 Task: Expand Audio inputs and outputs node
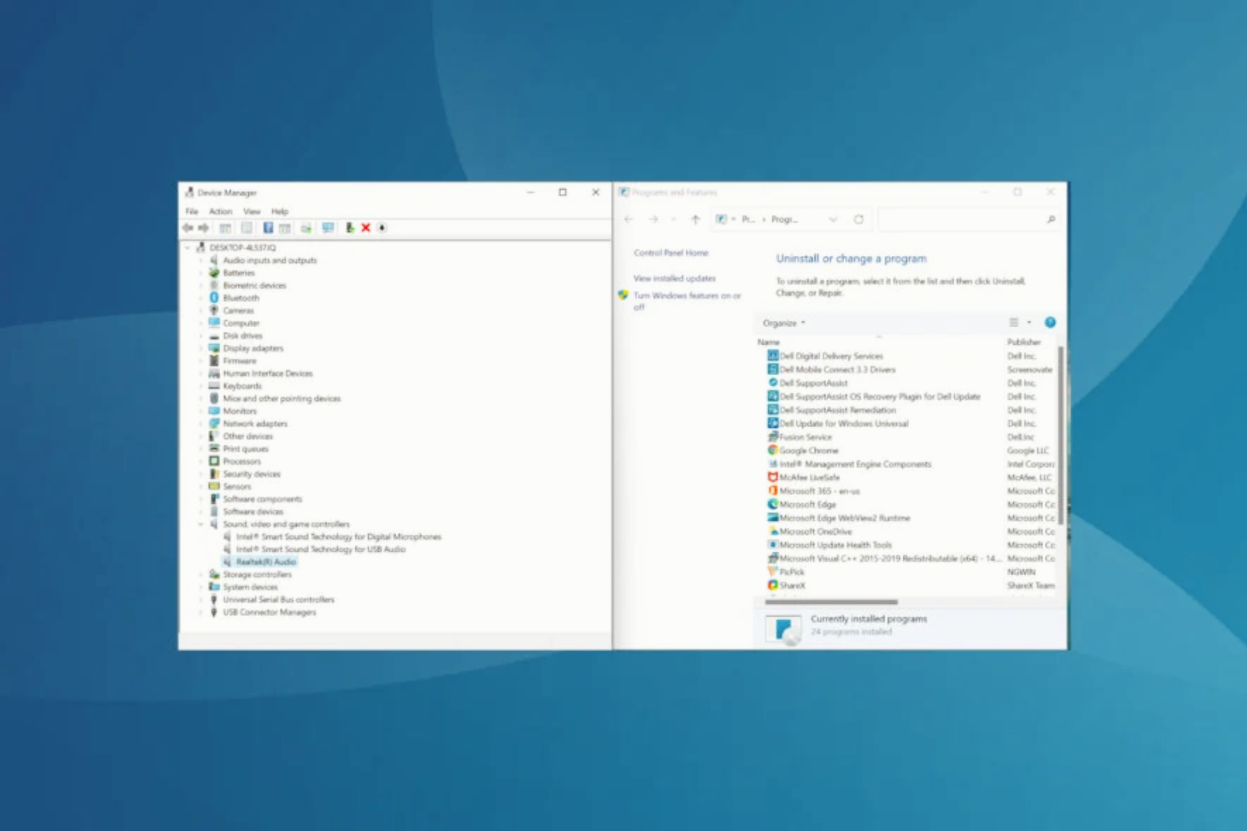[x=201, y=260]
